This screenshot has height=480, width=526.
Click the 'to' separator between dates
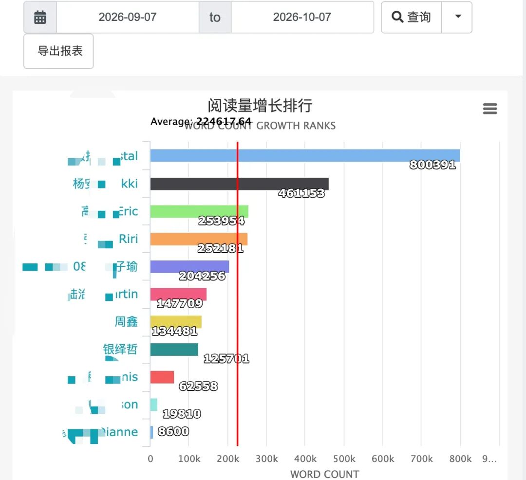click(x=215, y=17)
